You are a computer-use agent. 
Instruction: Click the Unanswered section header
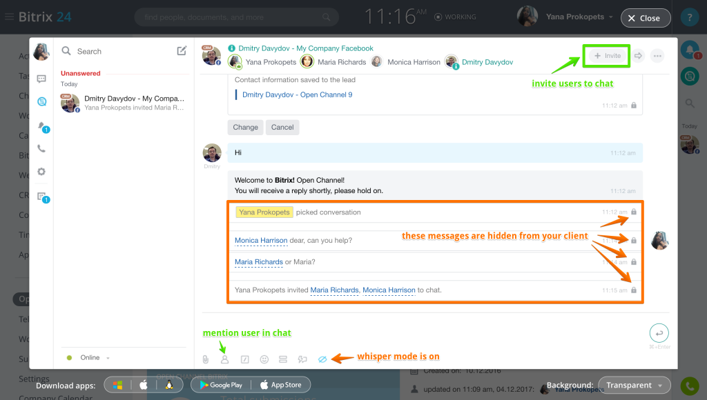pyautogui.click(x=80, y=73)
